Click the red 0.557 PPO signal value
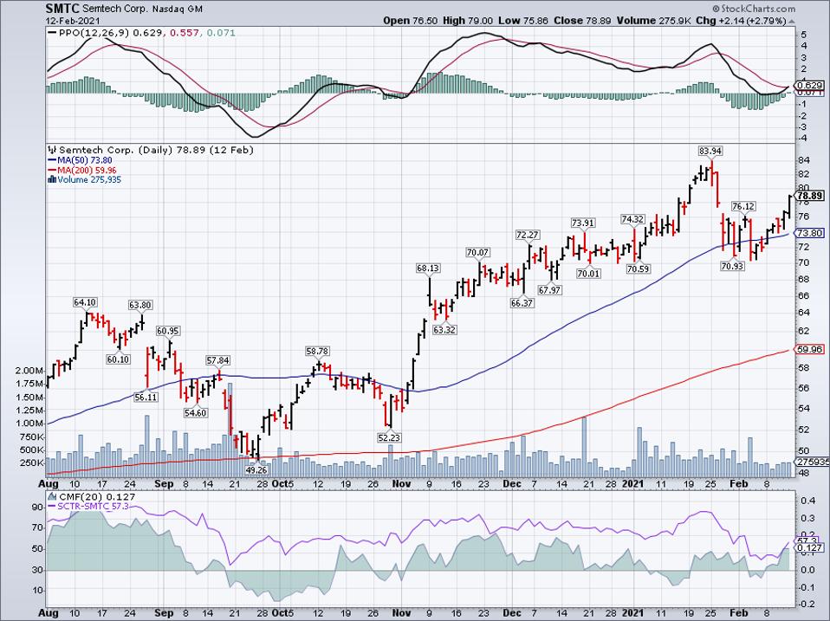 tap(184, 33)
